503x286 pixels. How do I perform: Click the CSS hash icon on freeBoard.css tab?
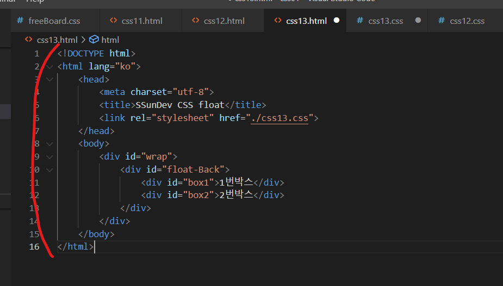[20, 21]
